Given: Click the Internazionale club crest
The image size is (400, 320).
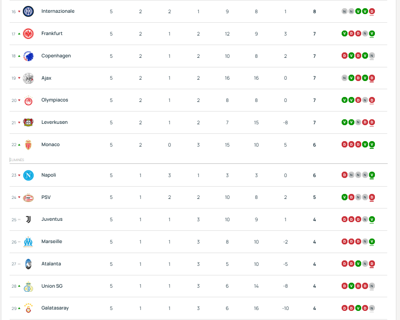Looking at the screenshot, I should click(x=28, y=11).
